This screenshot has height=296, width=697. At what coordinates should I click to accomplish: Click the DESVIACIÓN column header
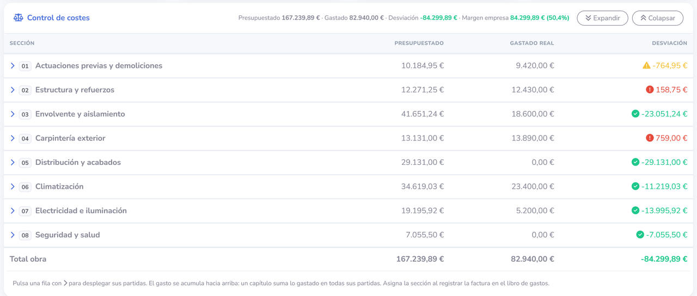[x=670, y=43]
